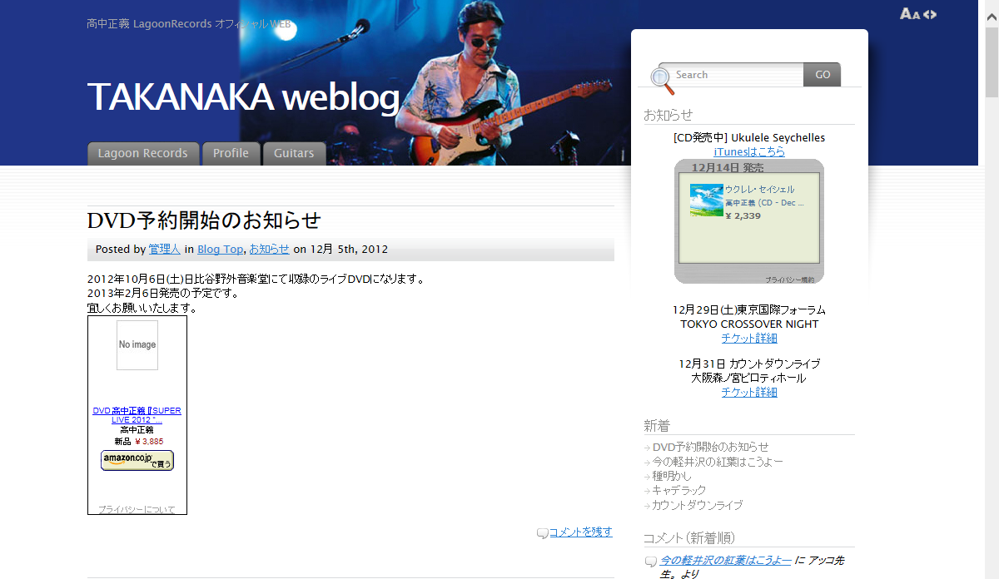Open the Blog Top category link
Viewport: 999px width, 579px height.
tap(220, 249)
